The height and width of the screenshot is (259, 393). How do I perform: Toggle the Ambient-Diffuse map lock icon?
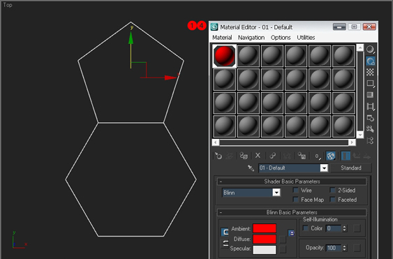tap(291, 233)
